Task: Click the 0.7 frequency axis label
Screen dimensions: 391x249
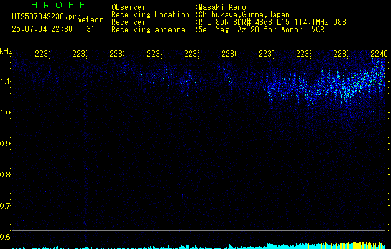Action: [x=5, y=206]
